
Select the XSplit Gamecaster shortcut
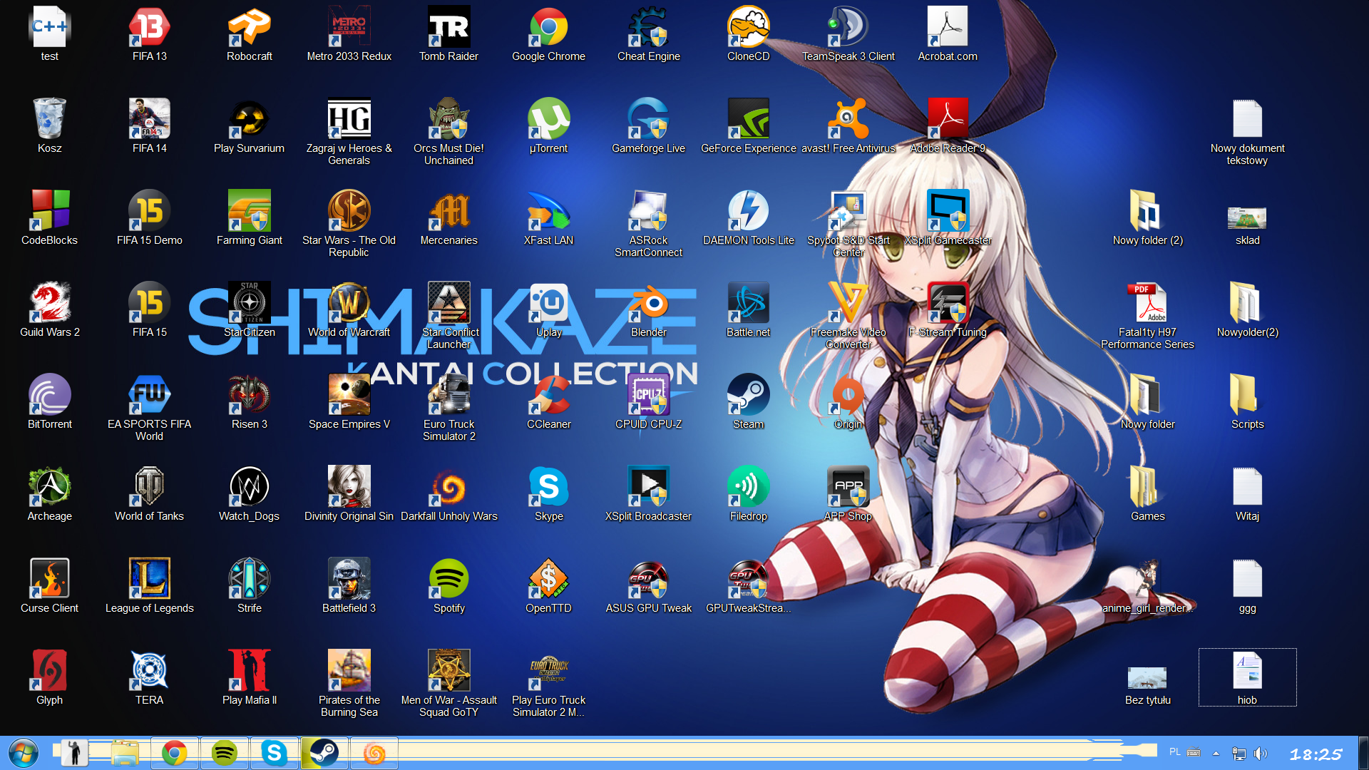click(948, 217)
